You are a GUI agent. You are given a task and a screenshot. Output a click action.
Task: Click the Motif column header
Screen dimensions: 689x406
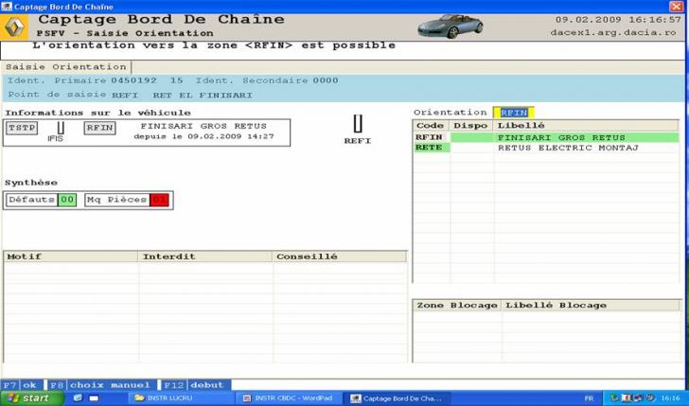(x=71, y=256)
